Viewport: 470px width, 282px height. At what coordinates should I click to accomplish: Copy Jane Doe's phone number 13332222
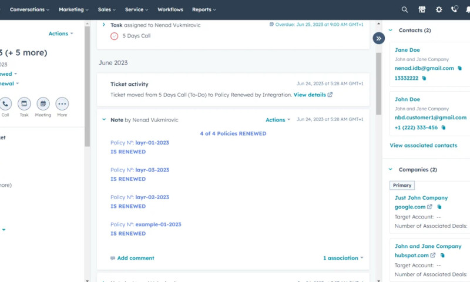tap(424, 78)
